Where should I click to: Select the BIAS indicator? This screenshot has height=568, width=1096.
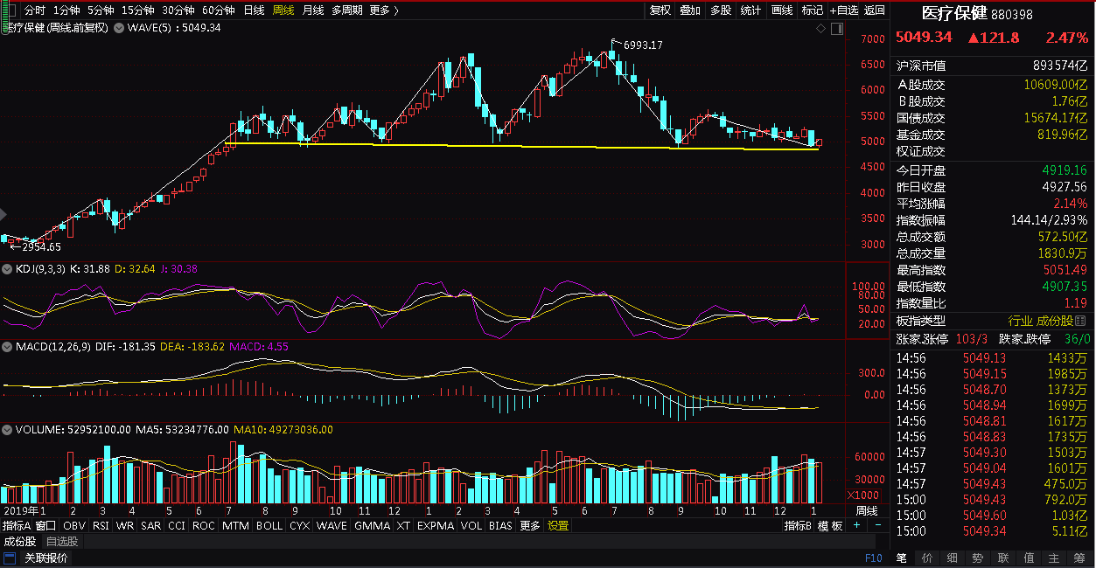(500, 525)
